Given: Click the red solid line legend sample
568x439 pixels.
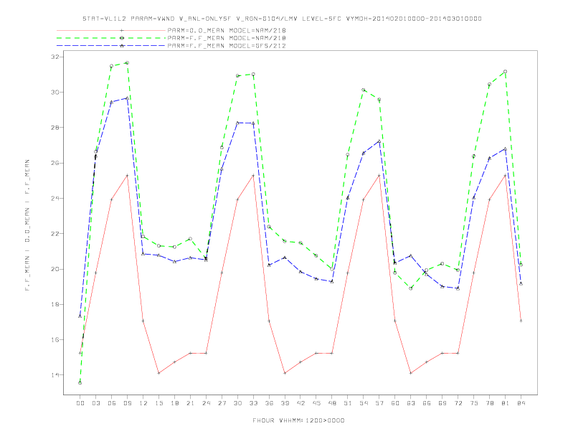Looking at the screenshot, I should point(111,30).
